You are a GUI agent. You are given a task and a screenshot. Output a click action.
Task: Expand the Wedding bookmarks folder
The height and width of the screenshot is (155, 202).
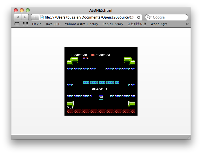point(159,24)
